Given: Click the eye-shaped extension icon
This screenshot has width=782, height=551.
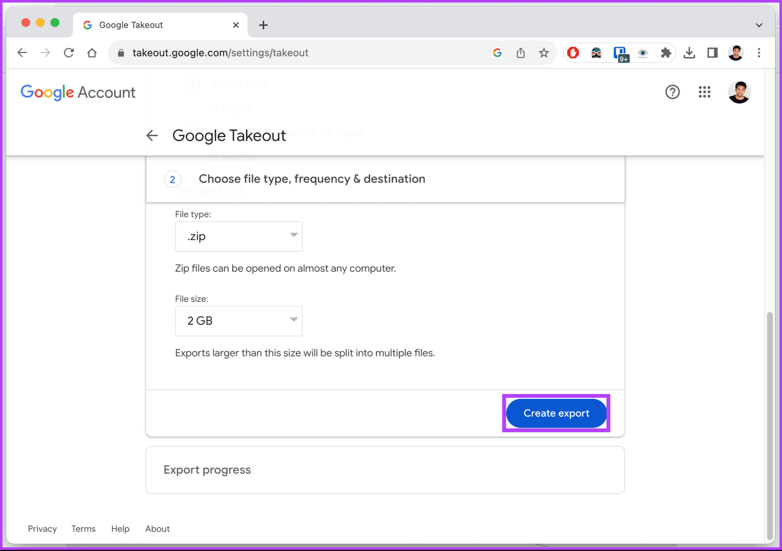Looking at the screenshot, I should pyautogui.click(x=643, y=53).
